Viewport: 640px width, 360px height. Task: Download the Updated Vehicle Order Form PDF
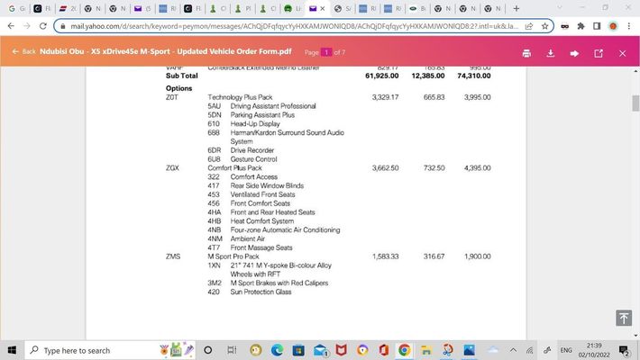tap(550, 53)
